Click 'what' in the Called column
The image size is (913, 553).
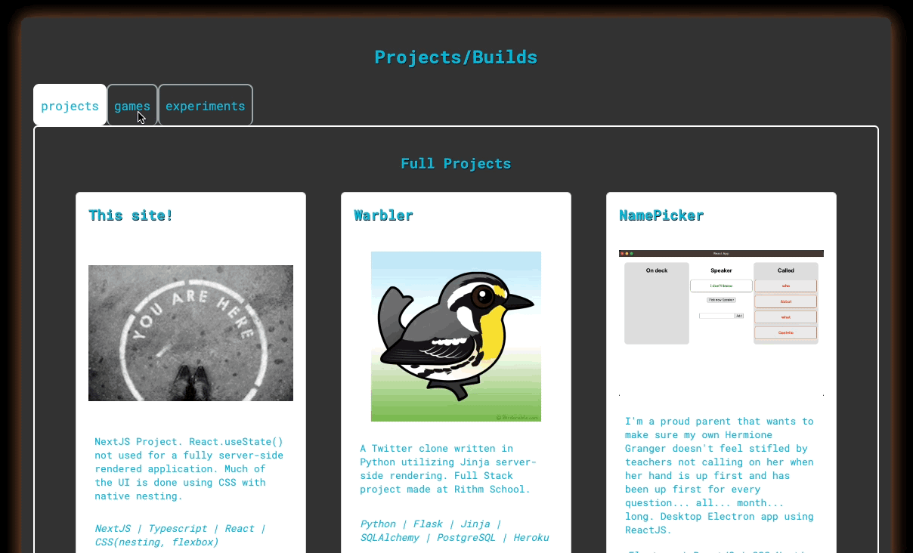coord(786,317)
